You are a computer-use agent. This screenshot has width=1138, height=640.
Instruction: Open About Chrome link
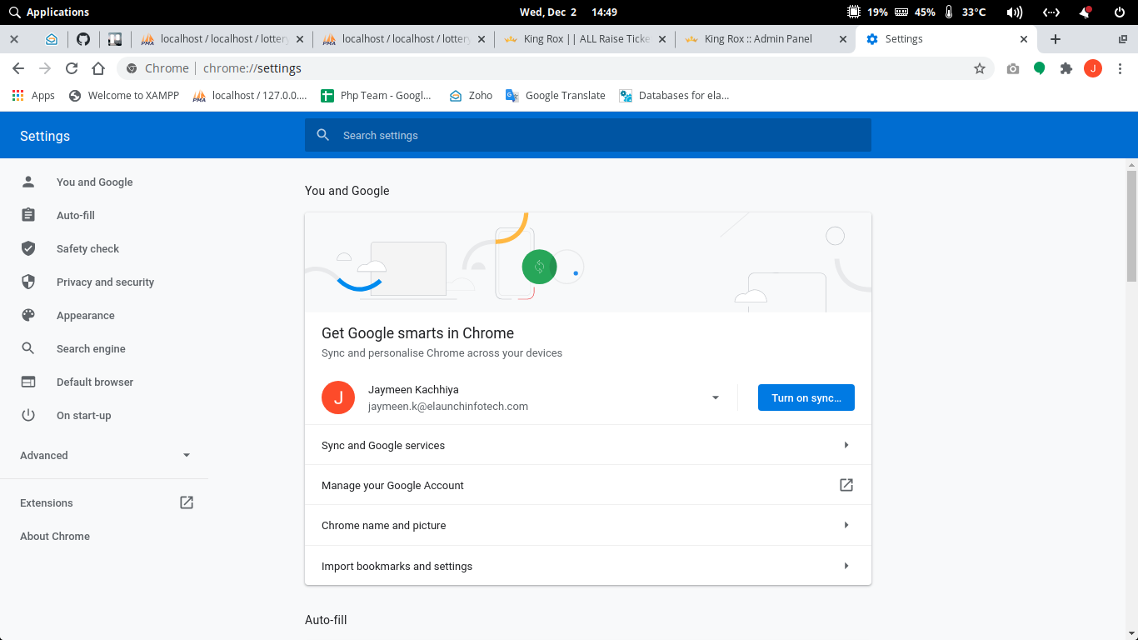tap(55, 537)
